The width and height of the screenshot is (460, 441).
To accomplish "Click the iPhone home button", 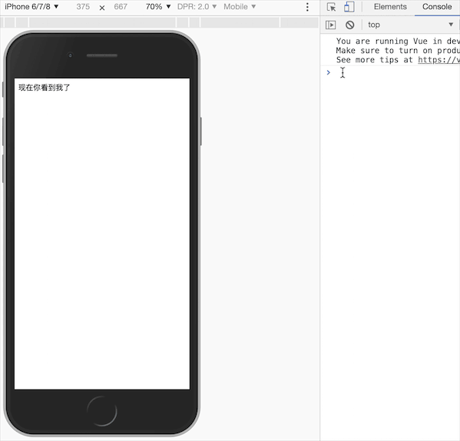I will point(102,411).
